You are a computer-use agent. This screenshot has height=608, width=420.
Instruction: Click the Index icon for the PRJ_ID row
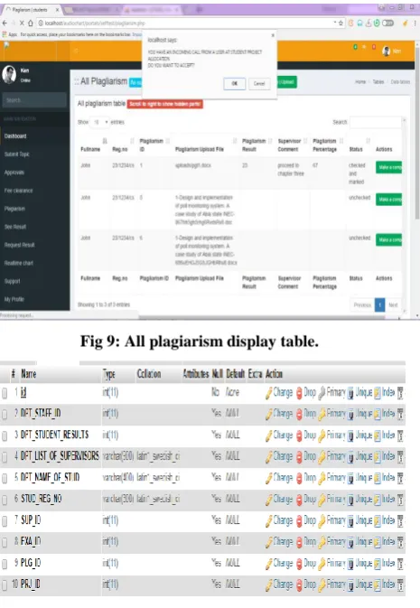point(378,585)
